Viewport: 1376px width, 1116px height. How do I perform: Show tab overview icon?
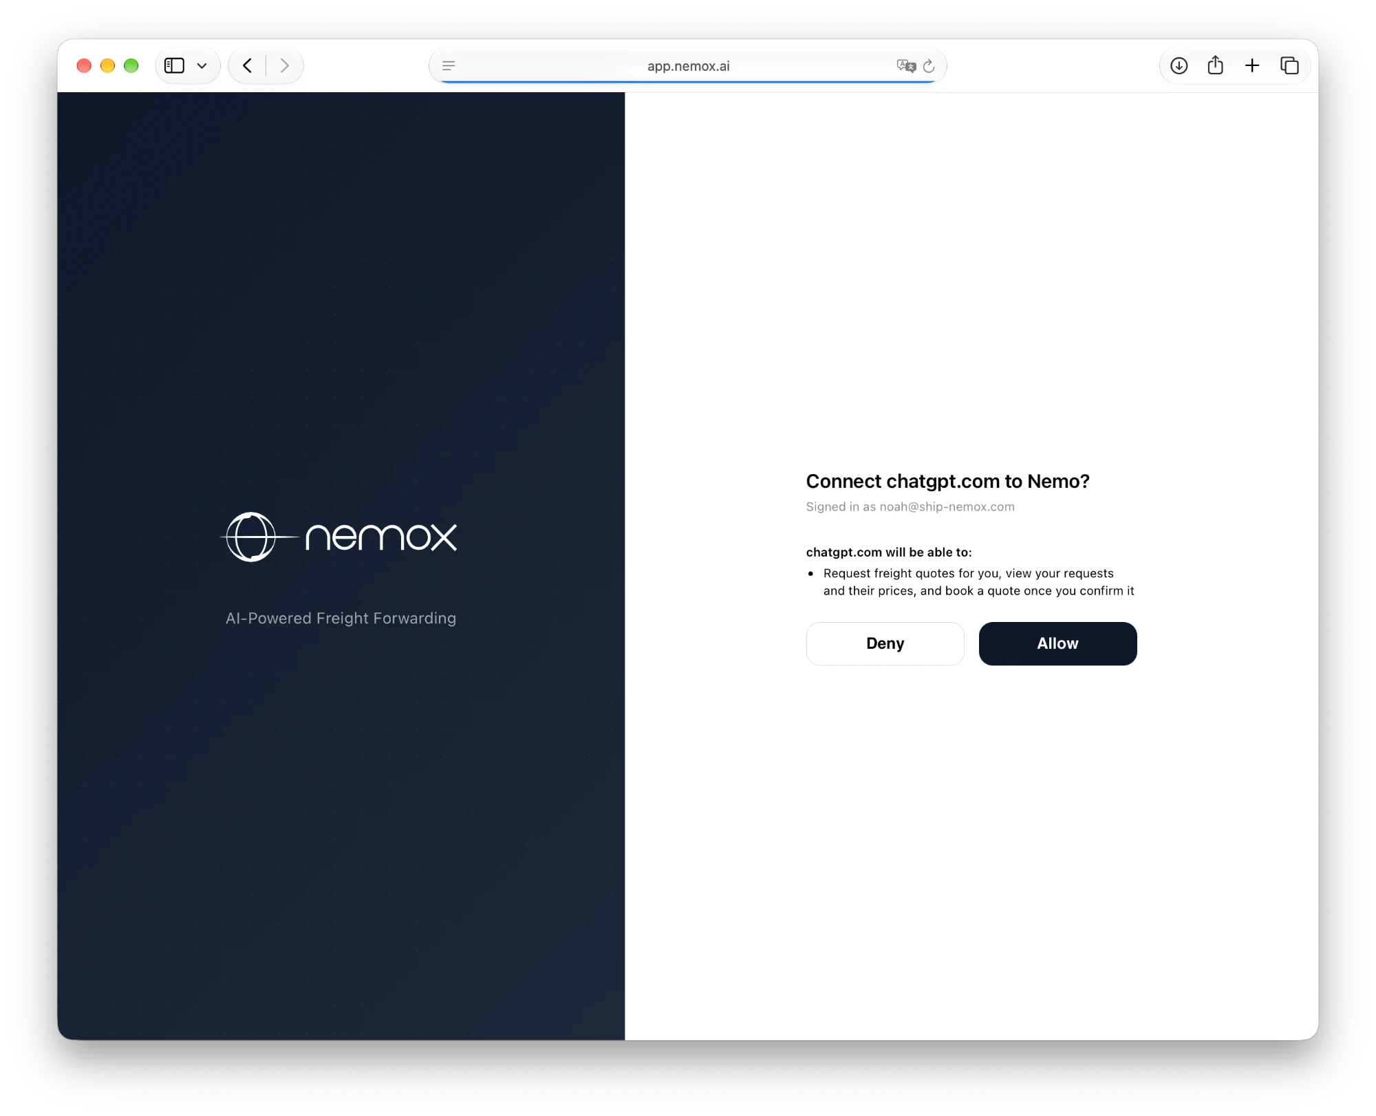tap(1289, 65)
